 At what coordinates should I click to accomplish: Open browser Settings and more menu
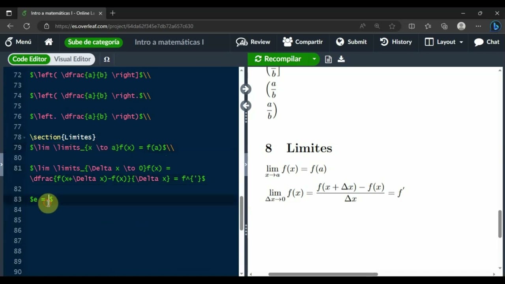coord(478,26)
